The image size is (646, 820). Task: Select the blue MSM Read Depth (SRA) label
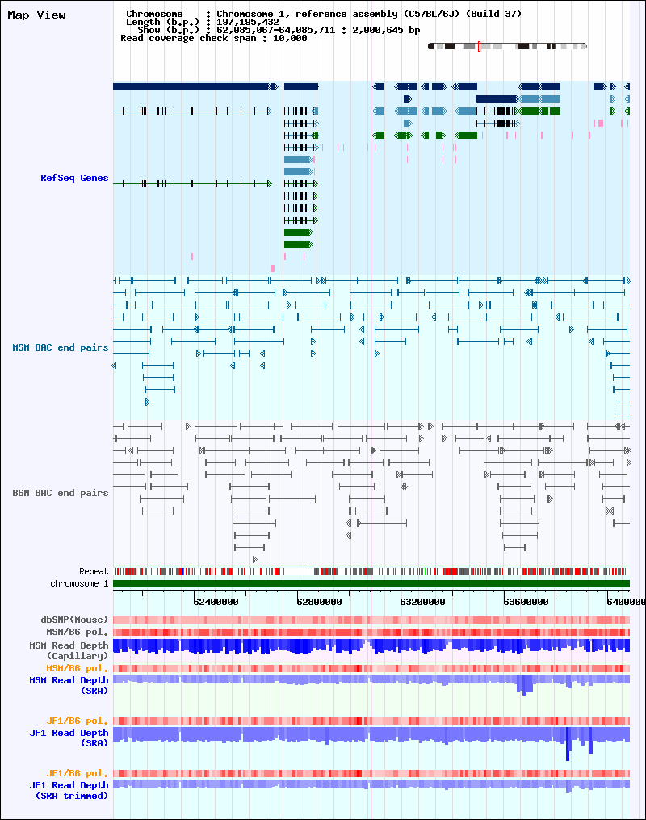click(x=69, y=685)
